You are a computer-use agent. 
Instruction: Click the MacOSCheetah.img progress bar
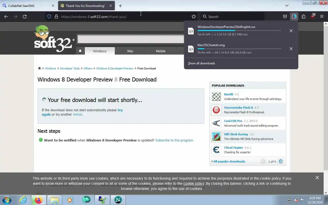[x=239, y=49]
